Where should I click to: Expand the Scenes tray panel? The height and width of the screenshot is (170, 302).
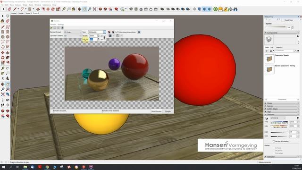pos(282,106)
